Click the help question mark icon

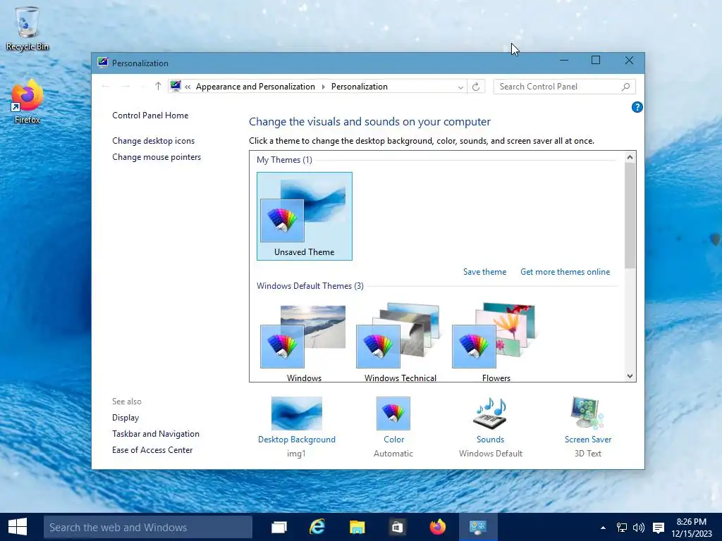[637, 107]
